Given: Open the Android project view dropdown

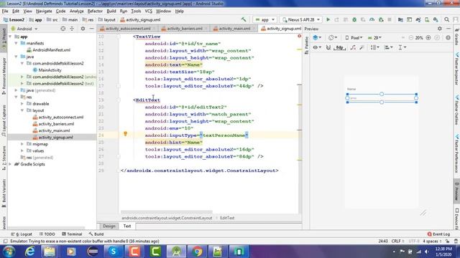Looking at the screenshot, I should 24,29.
